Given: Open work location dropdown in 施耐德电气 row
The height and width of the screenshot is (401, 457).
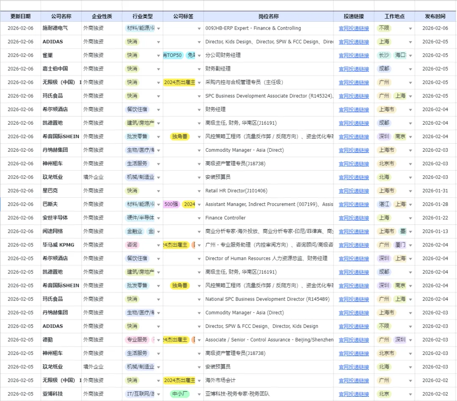Looking at the screenshot, I should [410, 28].
